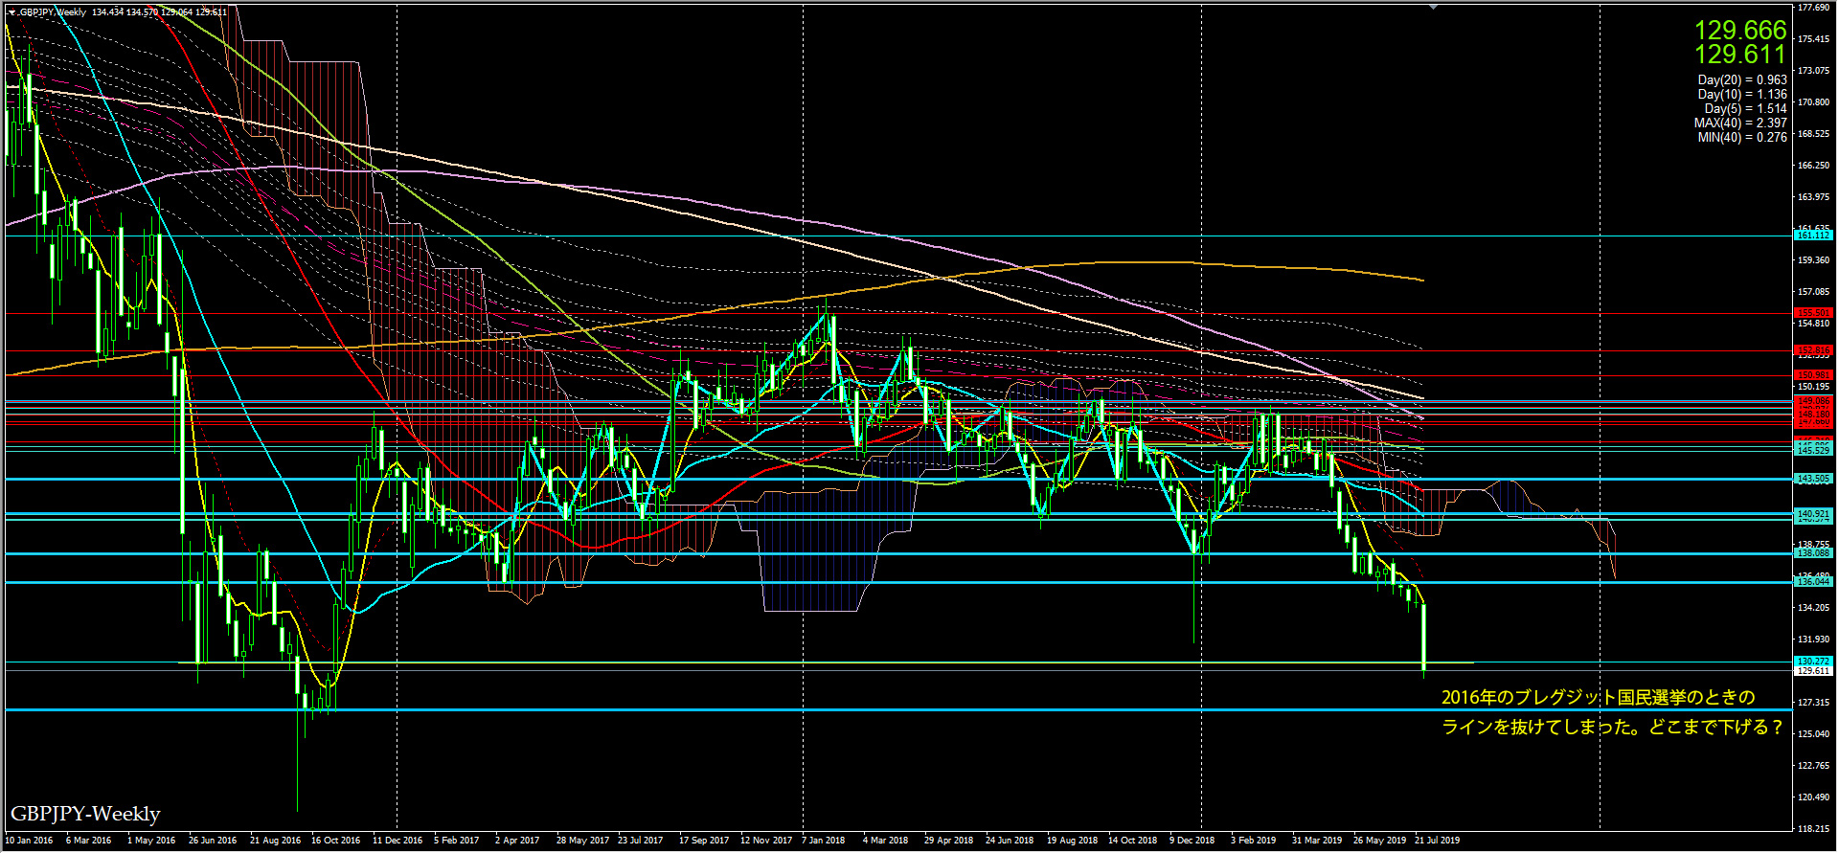Click the gray chart shift marker triangle
1839x853 pixels.
[1433, 8]
